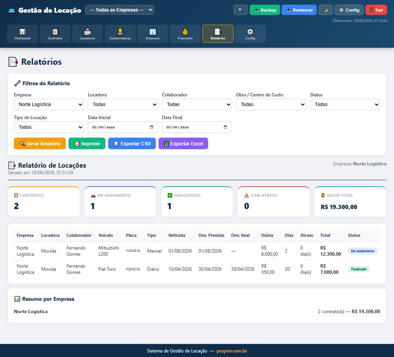Click Exportar Excel button

[x=183, y=143]
